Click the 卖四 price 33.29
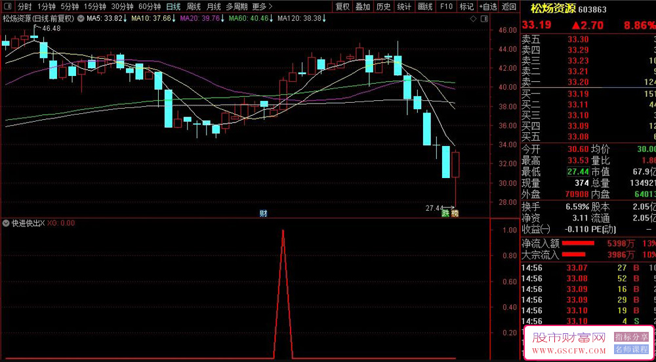Screen dimensions: 656x362 click(578, 50)
